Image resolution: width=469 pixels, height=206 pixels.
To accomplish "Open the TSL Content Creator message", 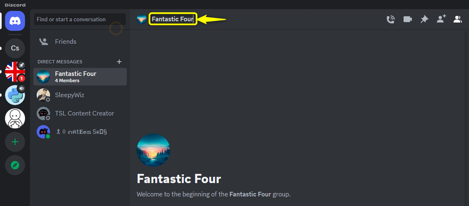I will click(80, 113).
